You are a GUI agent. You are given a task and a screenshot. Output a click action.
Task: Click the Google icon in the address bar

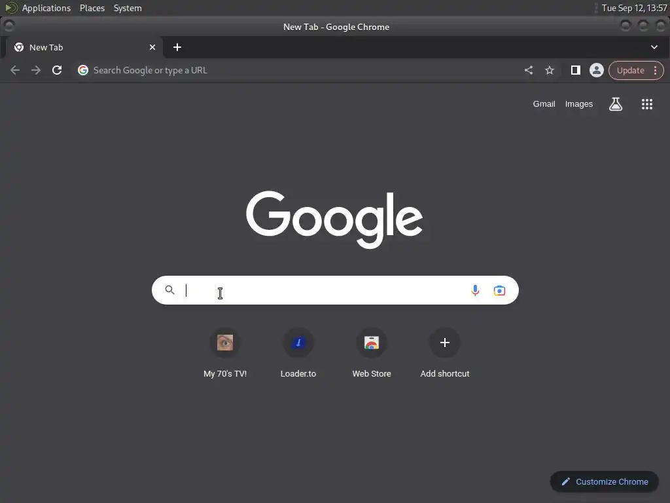click(x=83, y=70)
